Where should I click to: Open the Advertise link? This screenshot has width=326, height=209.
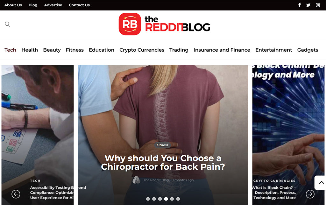coord(53,5)
